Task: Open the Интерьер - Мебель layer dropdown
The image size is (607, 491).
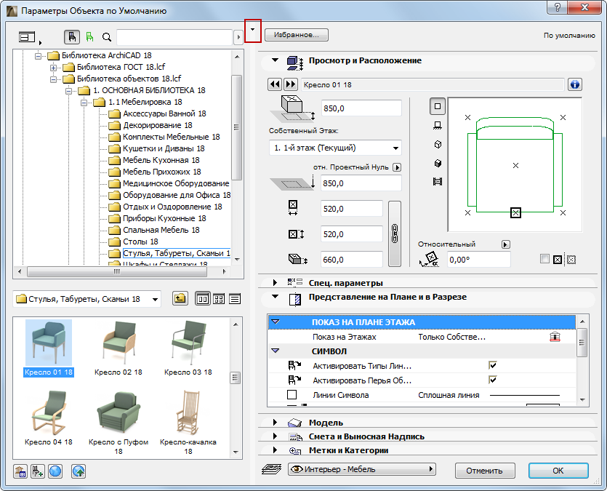Action: (x=361, y=470)
